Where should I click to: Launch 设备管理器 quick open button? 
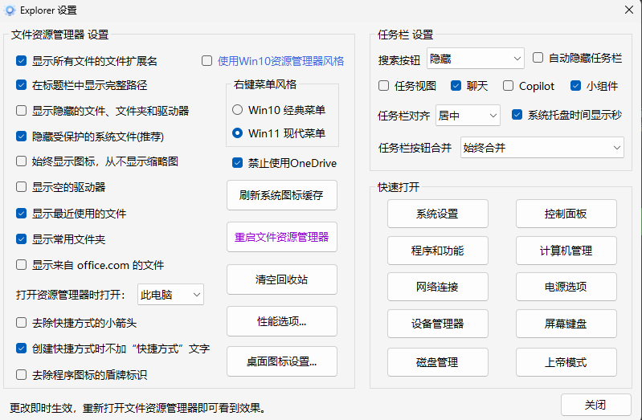(x=437, y=324)
